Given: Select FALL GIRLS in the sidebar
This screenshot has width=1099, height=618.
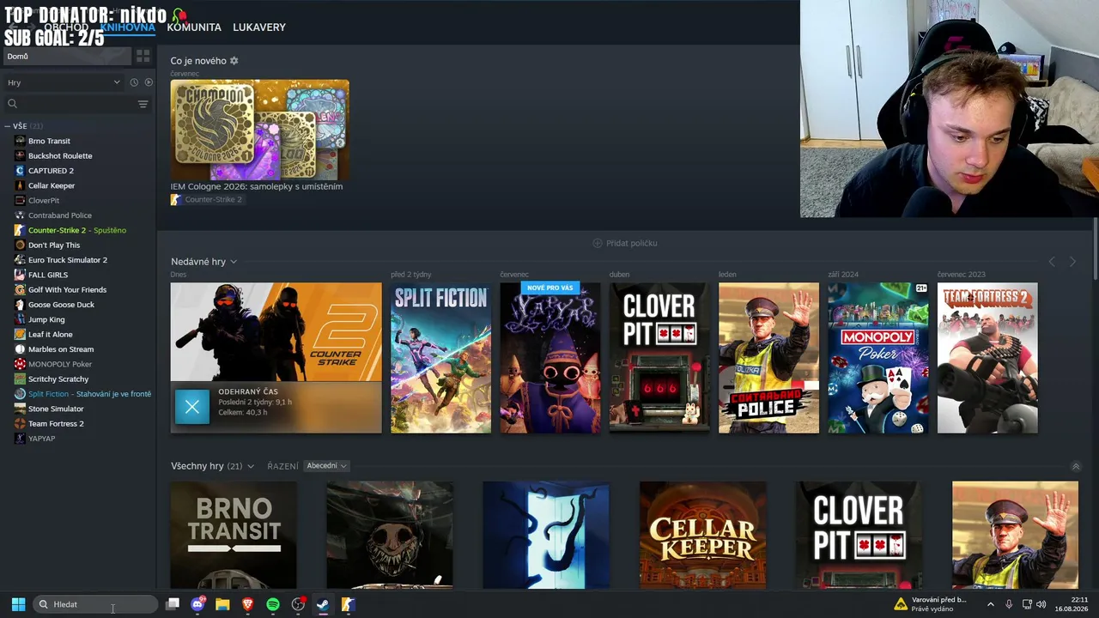Looking at the screenshot, I should point(48,276).
